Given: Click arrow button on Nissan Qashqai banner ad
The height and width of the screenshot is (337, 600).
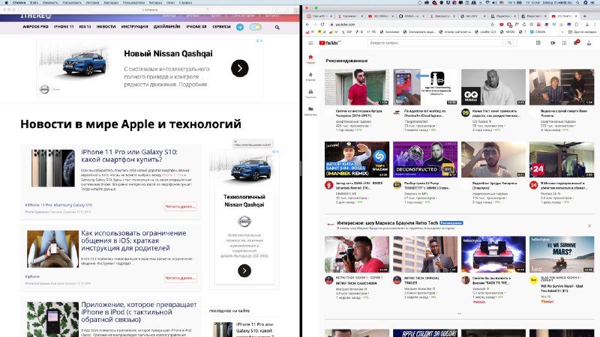Looking at the screenshot, I should (239, 68).
